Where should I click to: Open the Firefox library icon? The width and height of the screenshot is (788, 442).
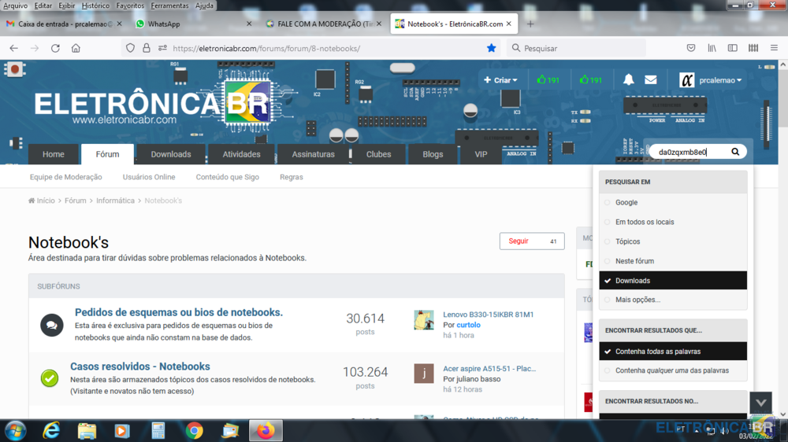point(712,48)
